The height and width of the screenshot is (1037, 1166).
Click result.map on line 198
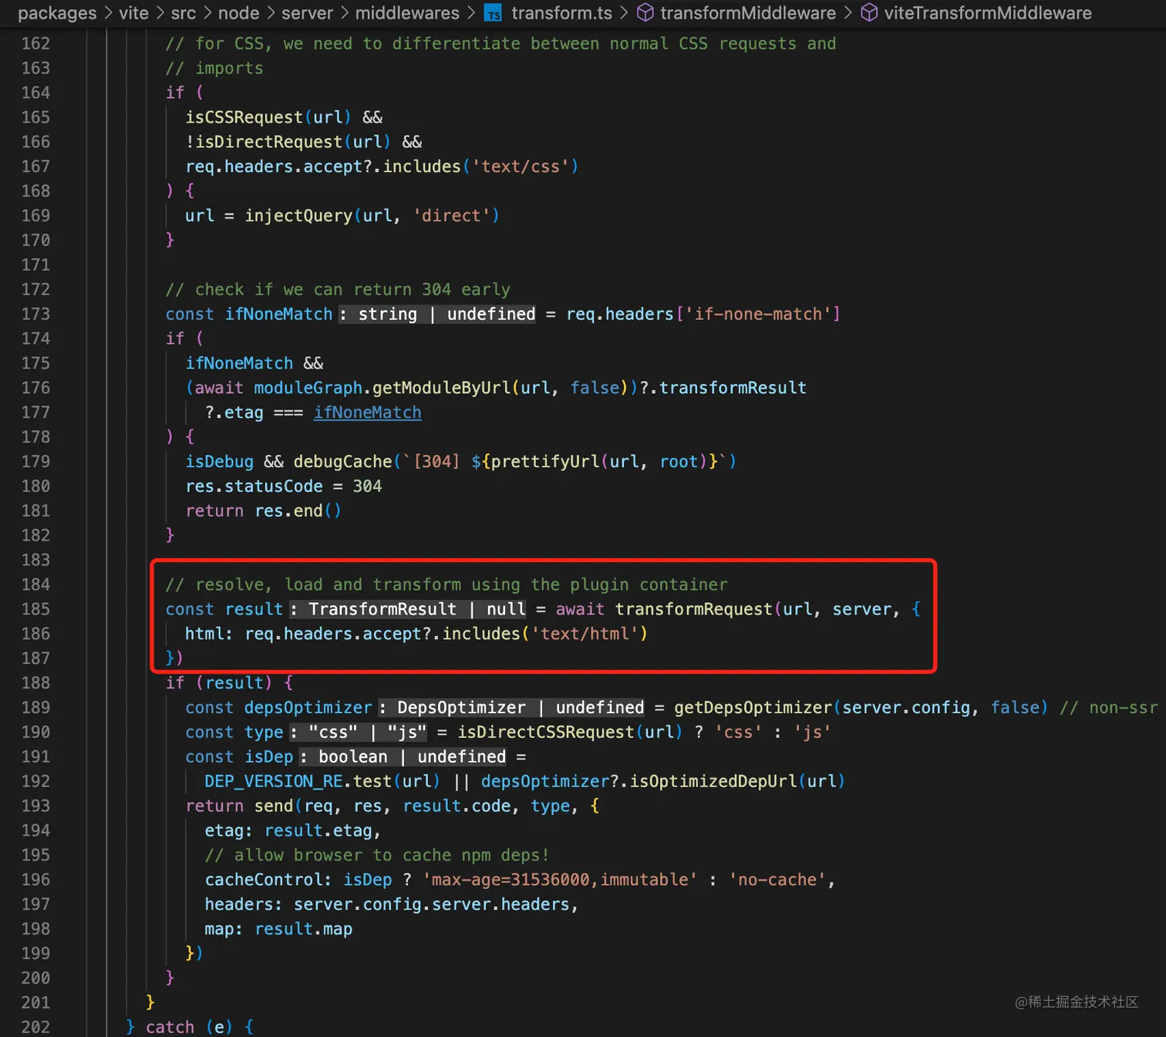click(x=303, y=929)
